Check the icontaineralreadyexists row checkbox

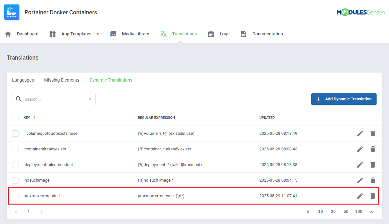pyautogui.click(x=15, y=149)
